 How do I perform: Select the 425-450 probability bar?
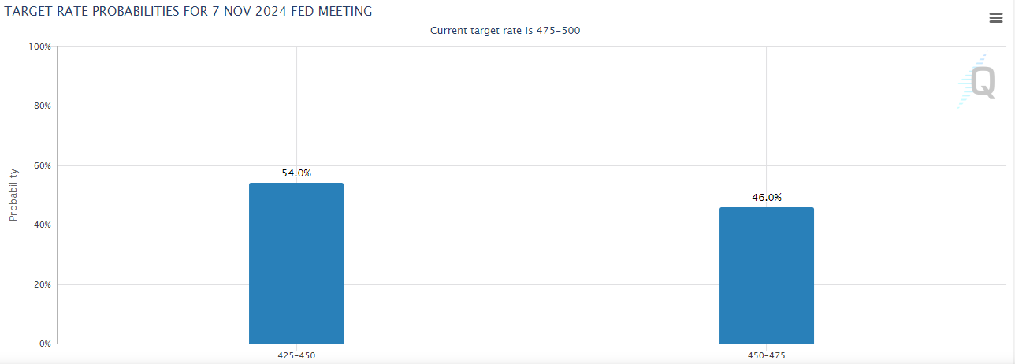click(296, 263)
